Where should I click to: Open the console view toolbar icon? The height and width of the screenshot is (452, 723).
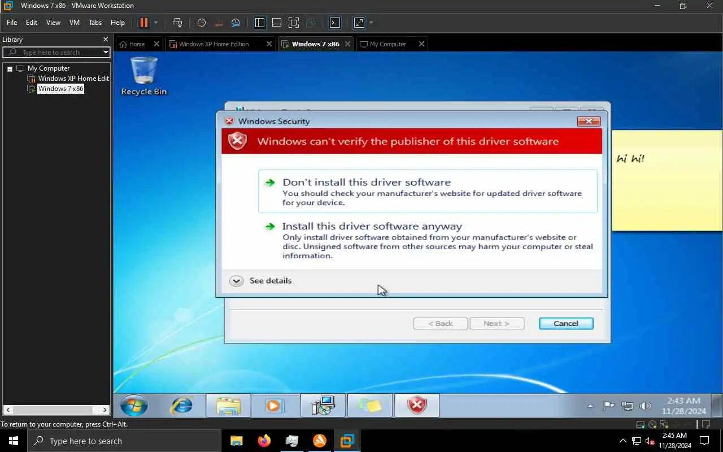335,23
